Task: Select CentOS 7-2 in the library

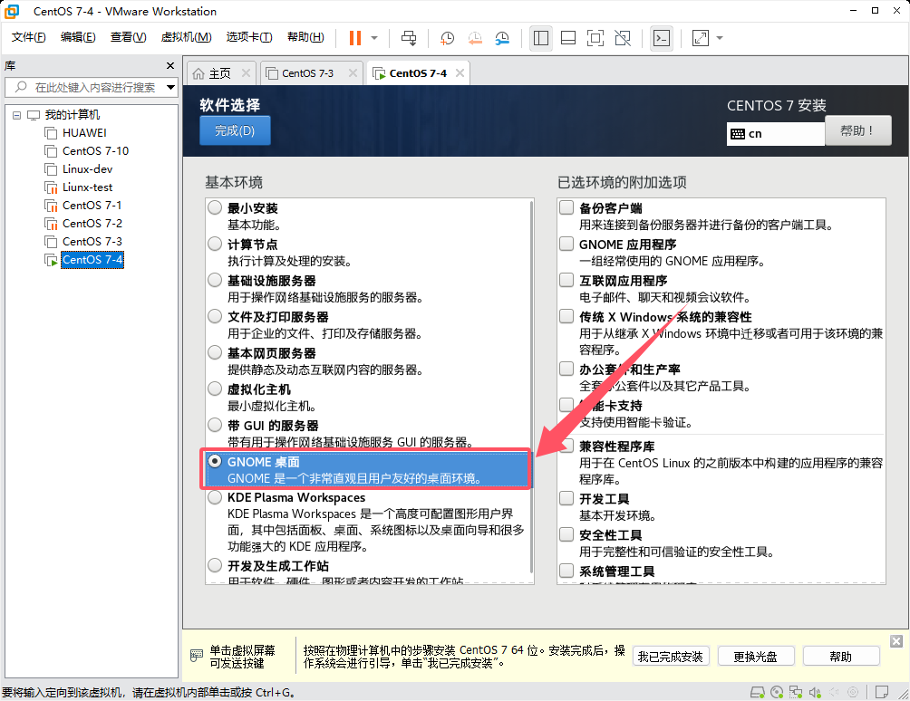Action: [x=92, y=223]
